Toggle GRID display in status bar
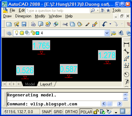This screenshot has width=132, height=116. pos(58,112)
